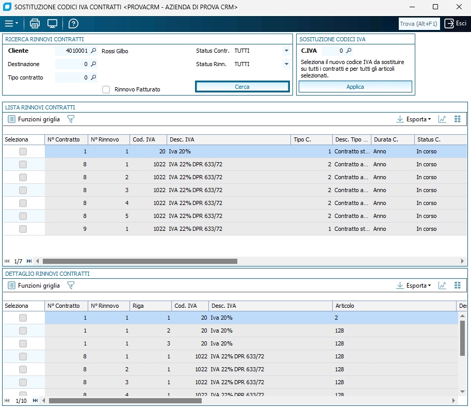Viewport: 471px width, 409px height.
Task: Click the Trova (Alt+F1) search field
Action: click(x=419, y=24)
